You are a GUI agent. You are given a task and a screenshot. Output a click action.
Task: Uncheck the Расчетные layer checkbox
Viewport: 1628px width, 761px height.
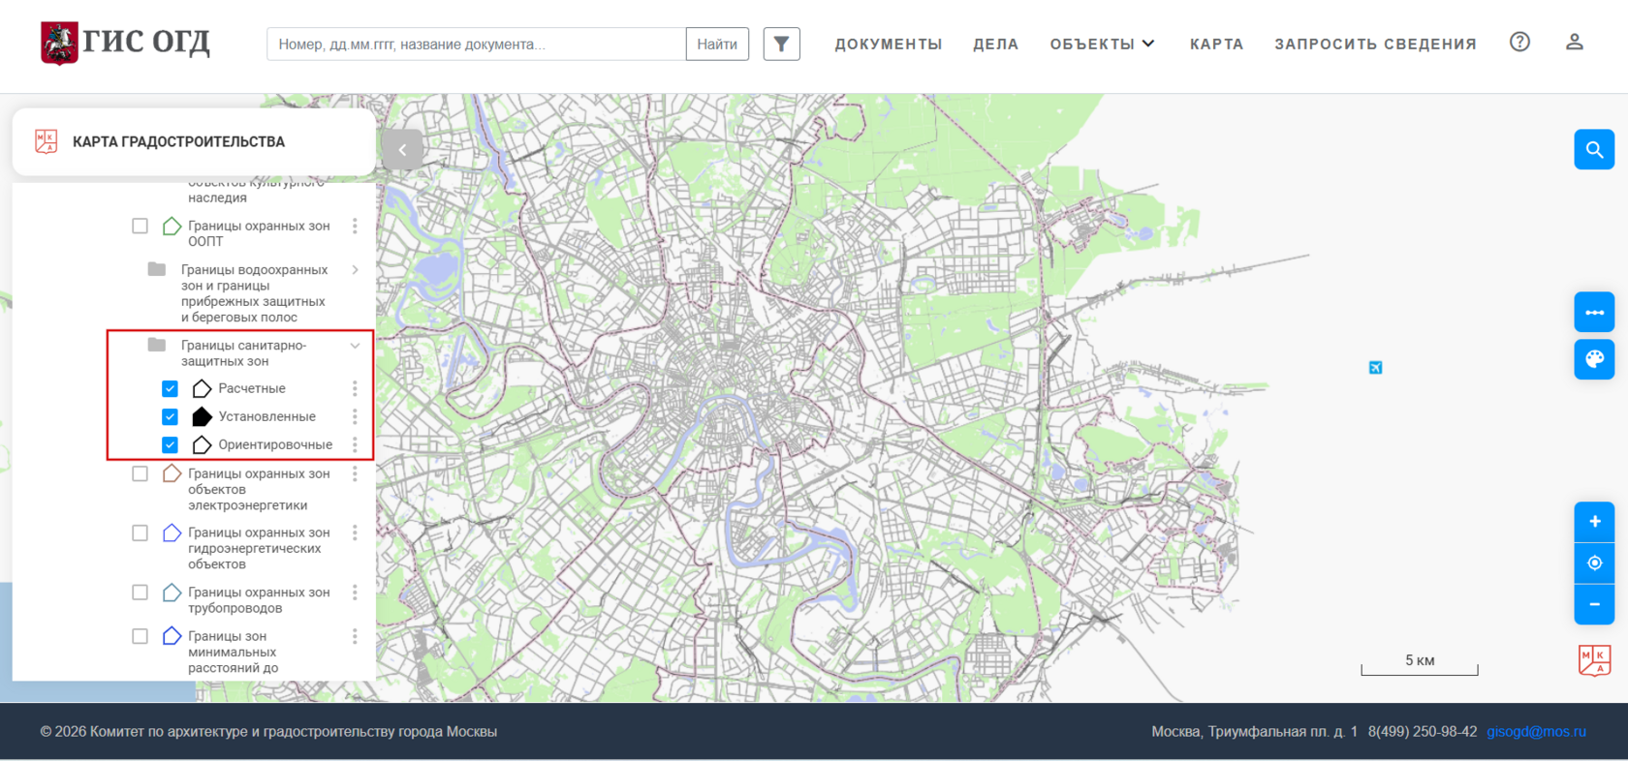click(170, 388)
